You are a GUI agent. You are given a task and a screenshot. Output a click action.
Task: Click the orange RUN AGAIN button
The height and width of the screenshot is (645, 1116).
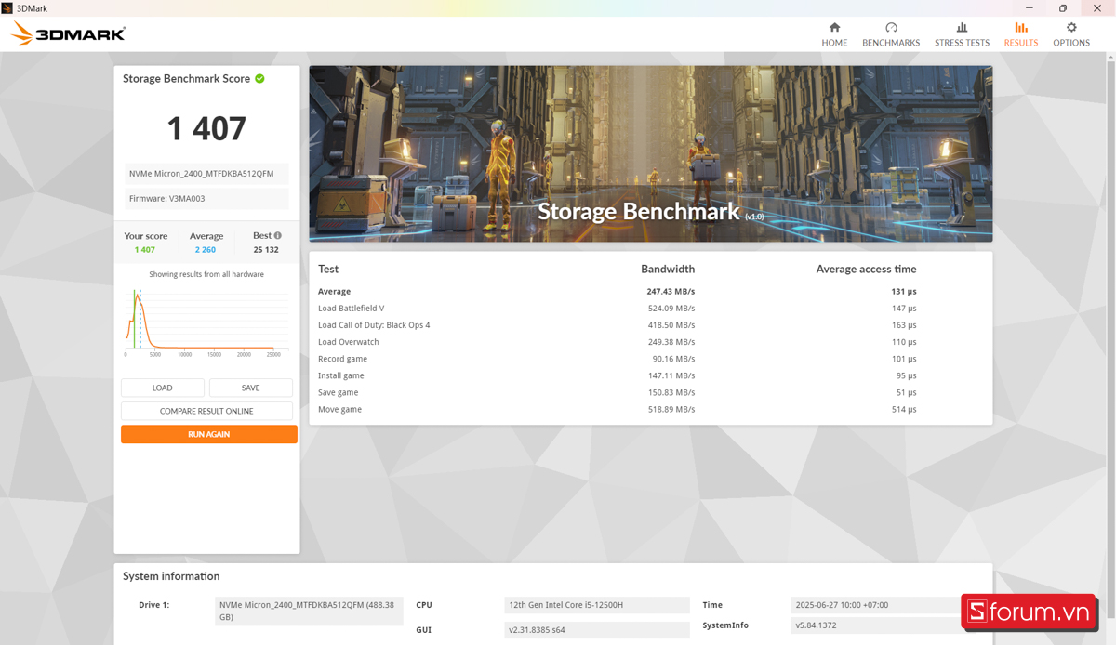209,434
